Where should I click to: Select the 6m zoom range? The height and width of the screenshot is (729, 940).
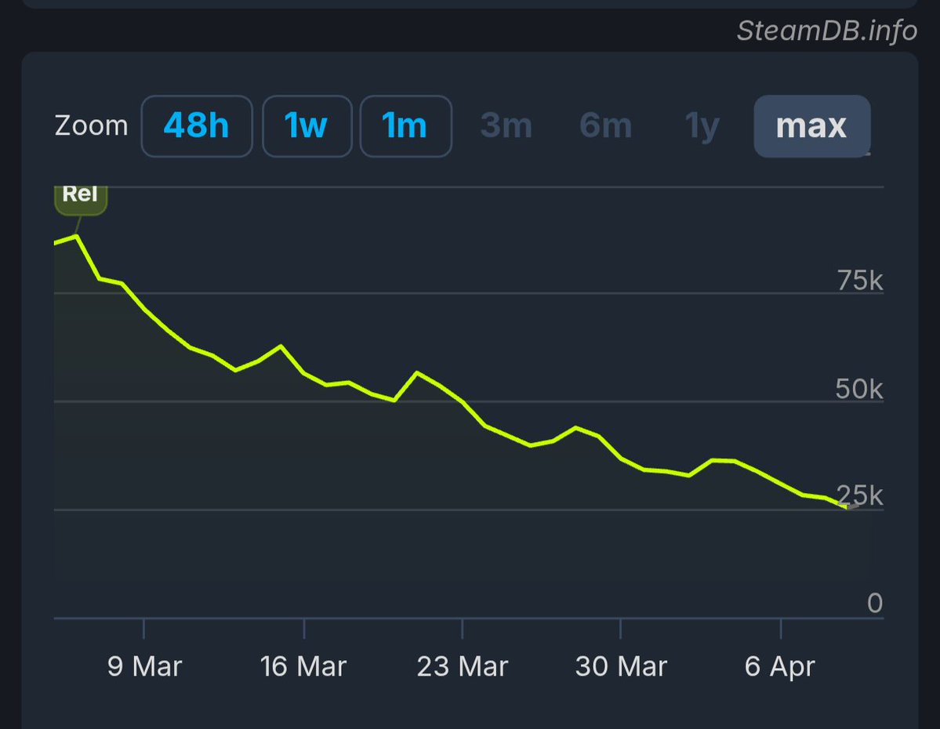point(605,125)
